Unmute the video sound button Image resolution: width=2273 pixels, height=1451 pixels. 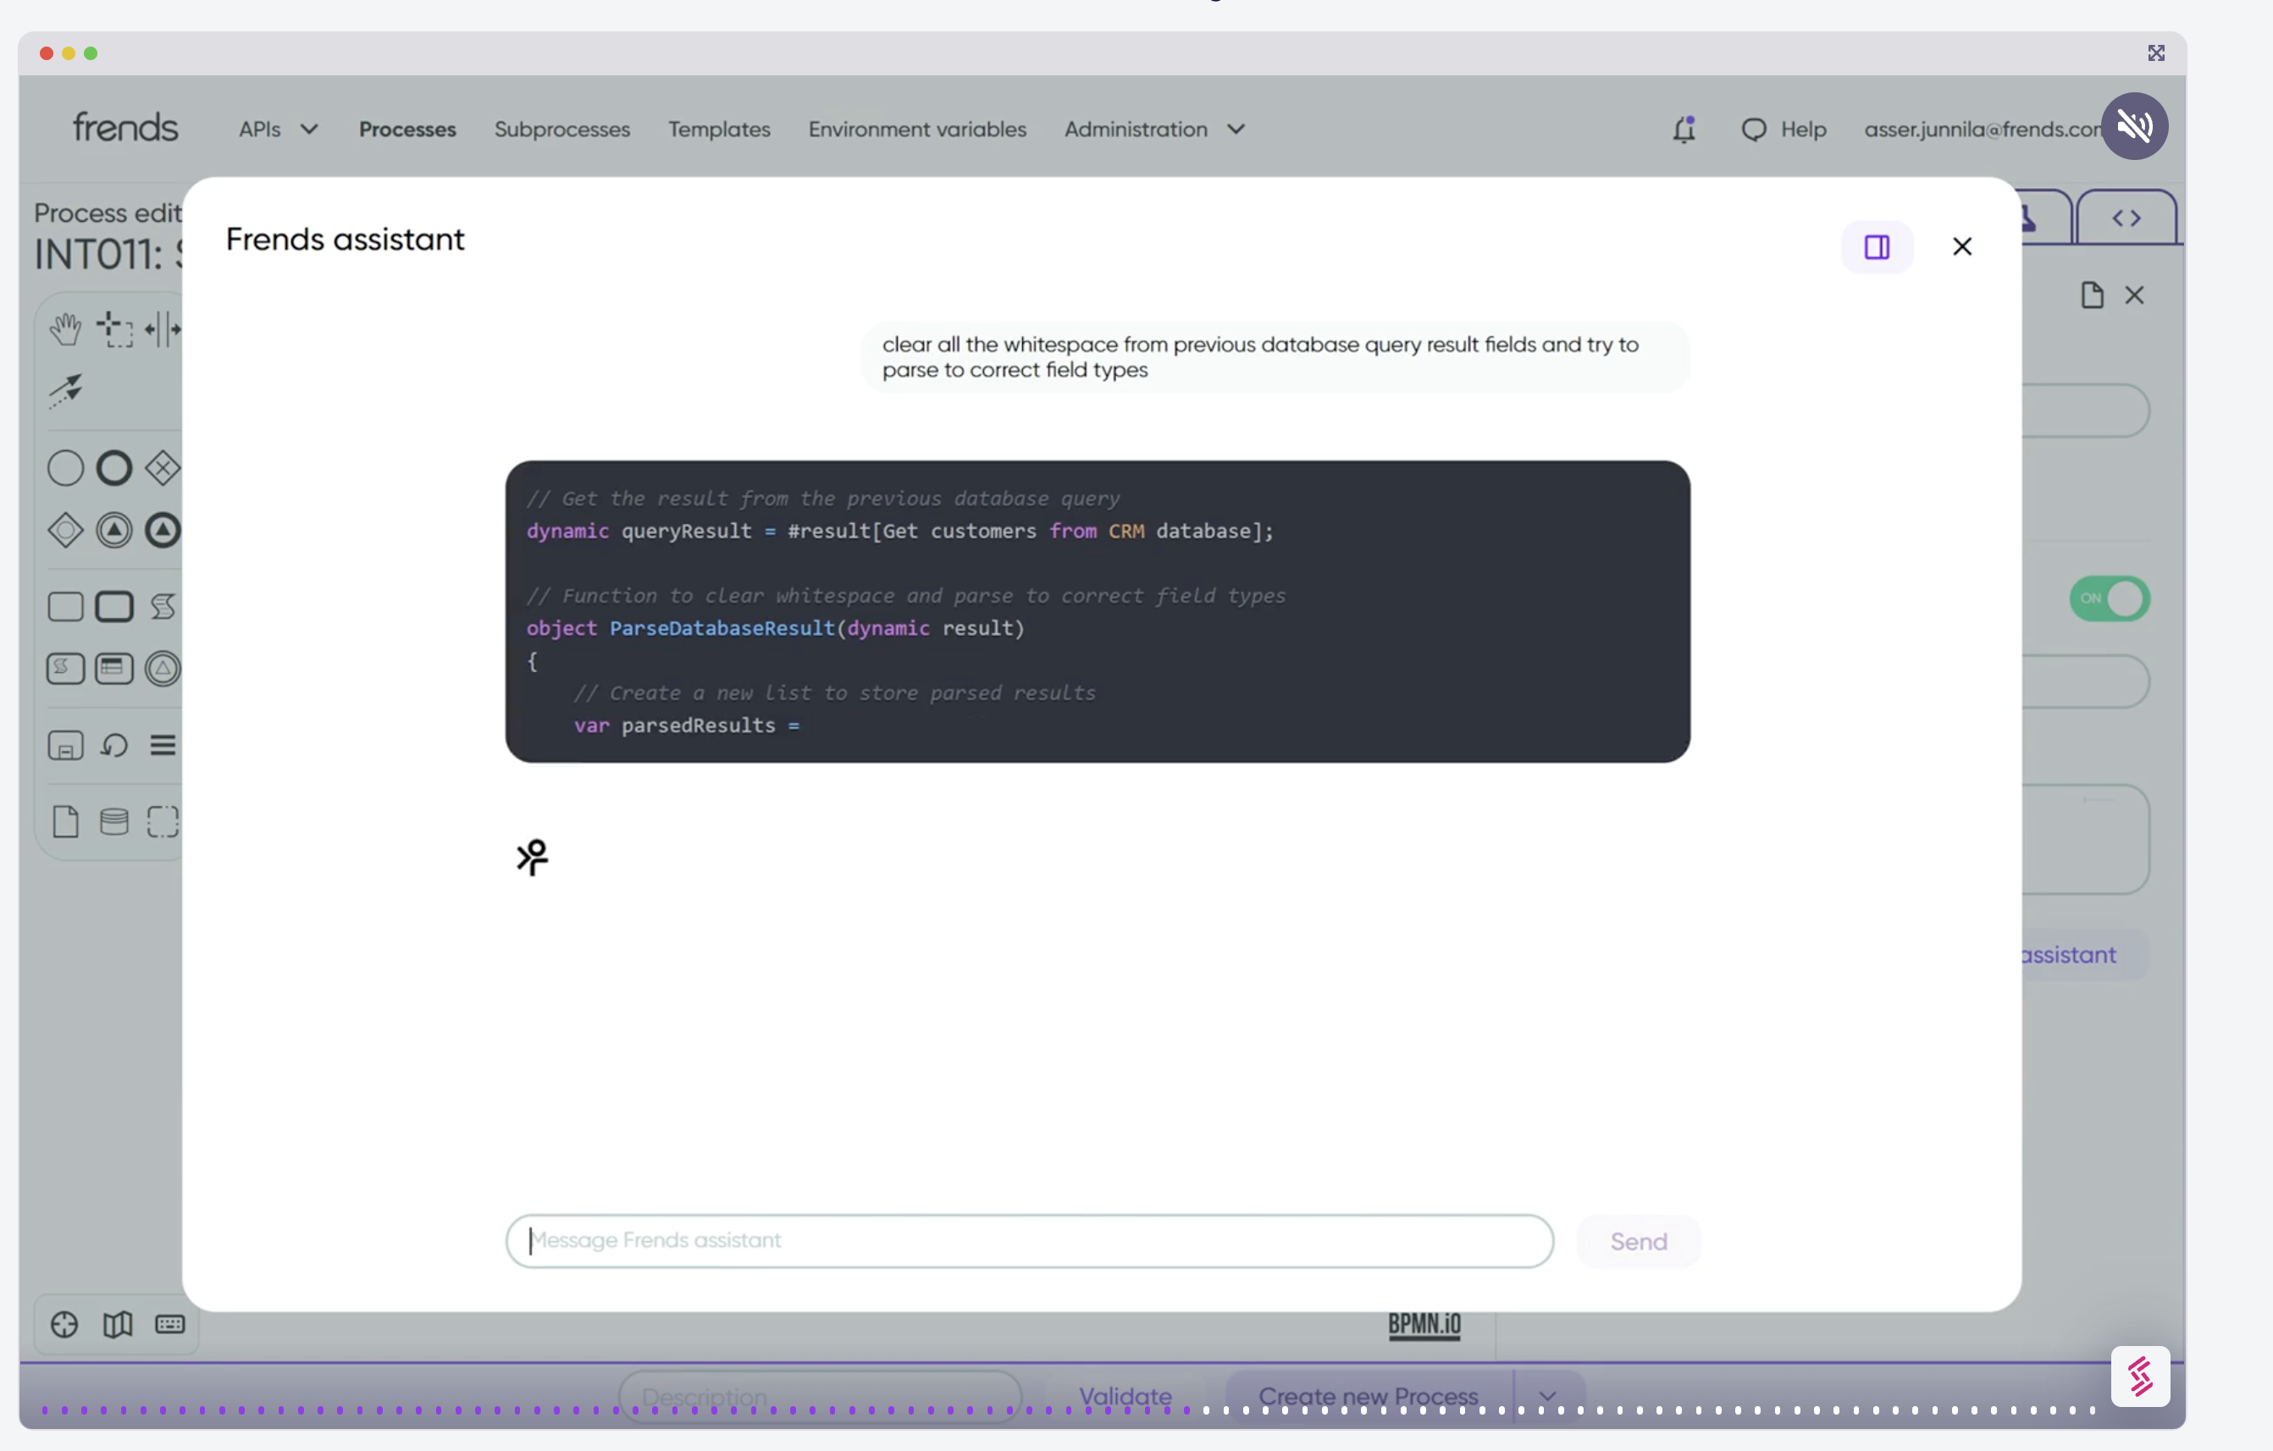click(x=2133, y=125)
